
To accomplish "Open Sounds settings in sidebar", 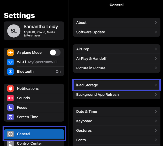I will (34, 98).
